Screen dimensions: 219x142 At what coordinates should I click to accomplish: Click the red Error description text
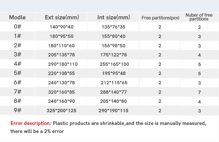30,123
